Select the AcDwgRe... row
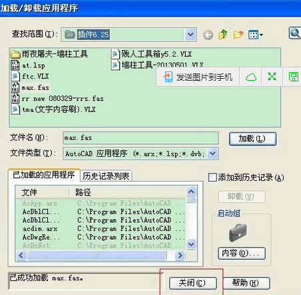The height and width of the screenshot is (295, 301). point(101,237)
